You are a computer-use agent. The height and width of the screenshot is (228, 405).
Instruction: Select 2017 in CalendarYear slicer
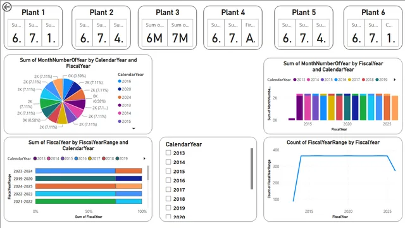(168, 189)
